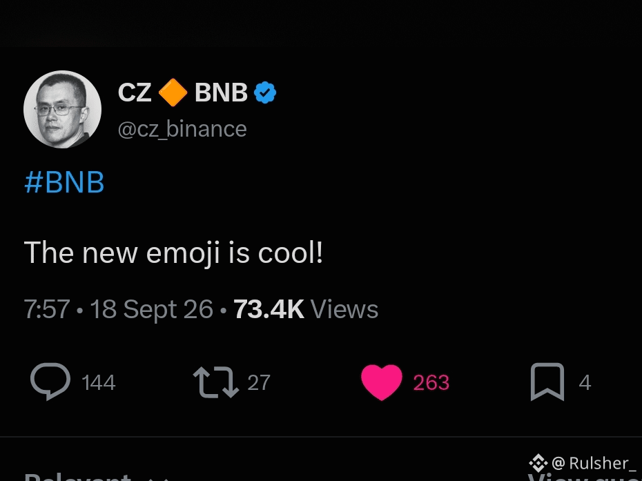Click the 27 reposts count
642x481 pixels.
coord(259,383)
